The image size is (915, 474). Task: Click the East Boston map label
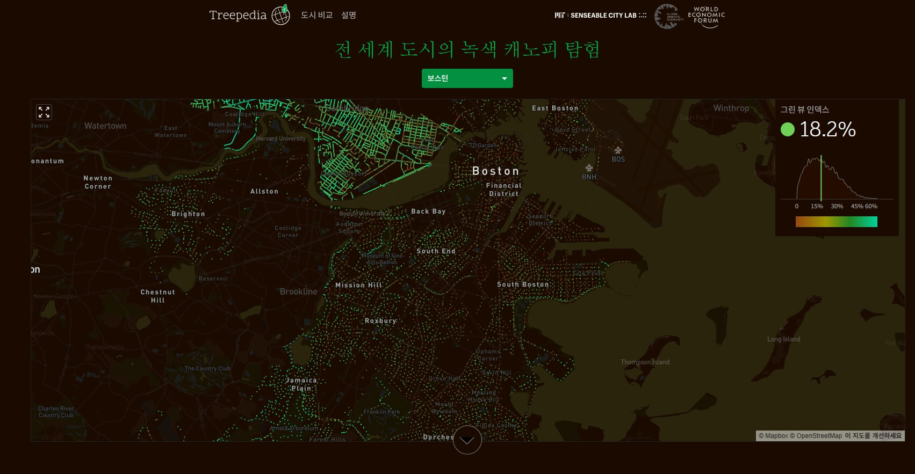(x=555, y=108)
